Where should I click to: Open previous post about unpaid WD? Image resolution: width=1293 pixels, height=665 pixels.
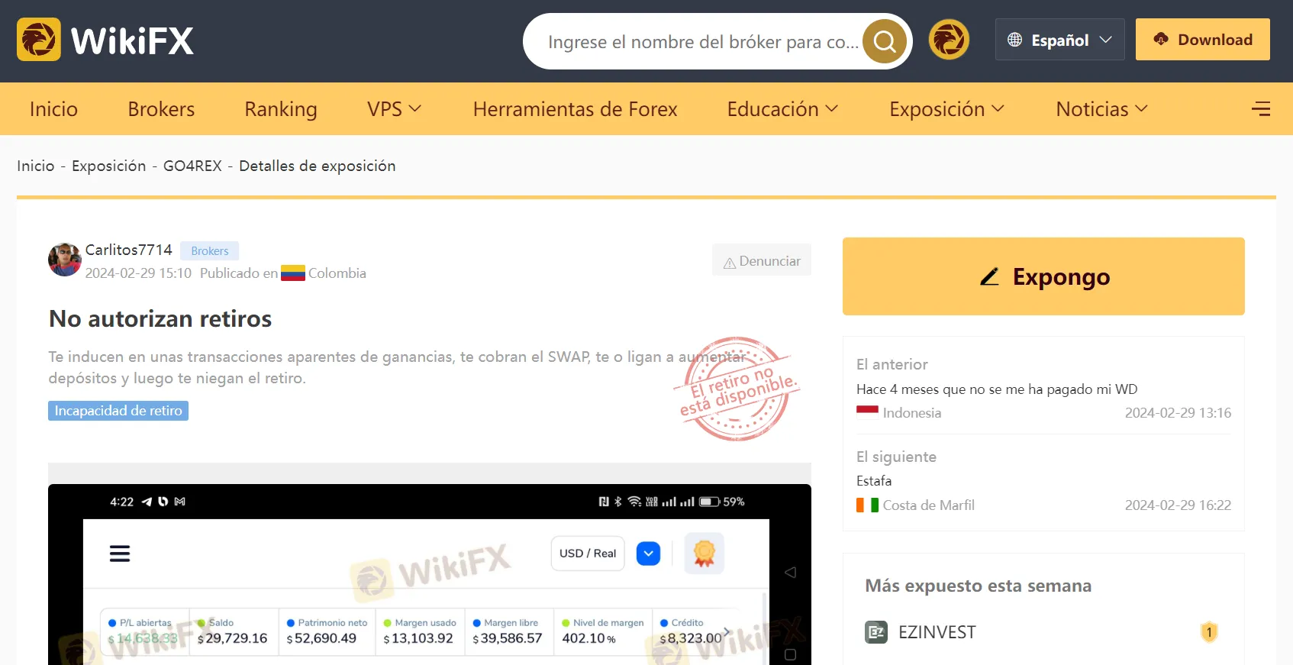point(996,389)
